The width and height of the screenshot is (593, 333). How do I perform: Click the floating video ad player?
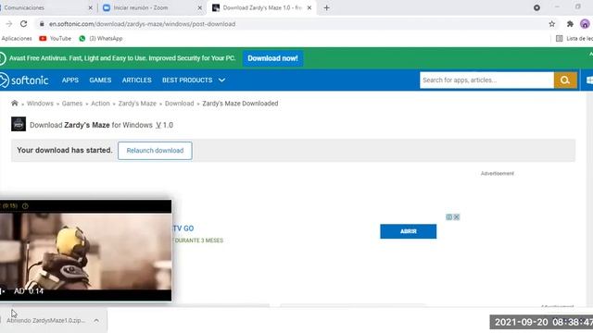tap(85, 251)
